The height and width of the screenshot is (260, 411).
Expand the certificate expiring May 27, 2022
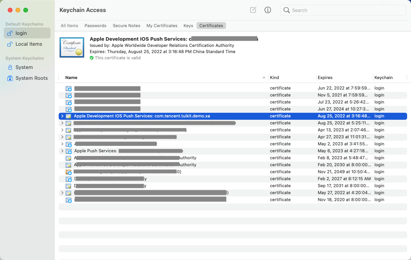(62, 193)
